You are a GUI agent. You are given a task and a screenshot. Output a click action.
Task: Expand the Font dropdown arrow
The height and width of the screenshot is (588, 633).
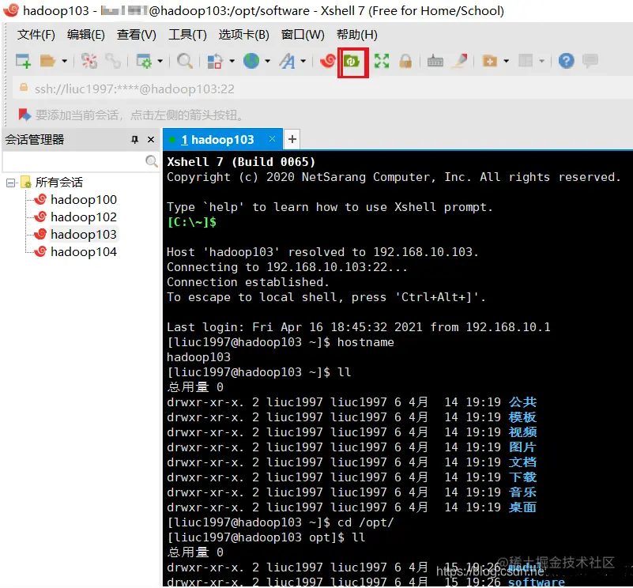[303, 62]
